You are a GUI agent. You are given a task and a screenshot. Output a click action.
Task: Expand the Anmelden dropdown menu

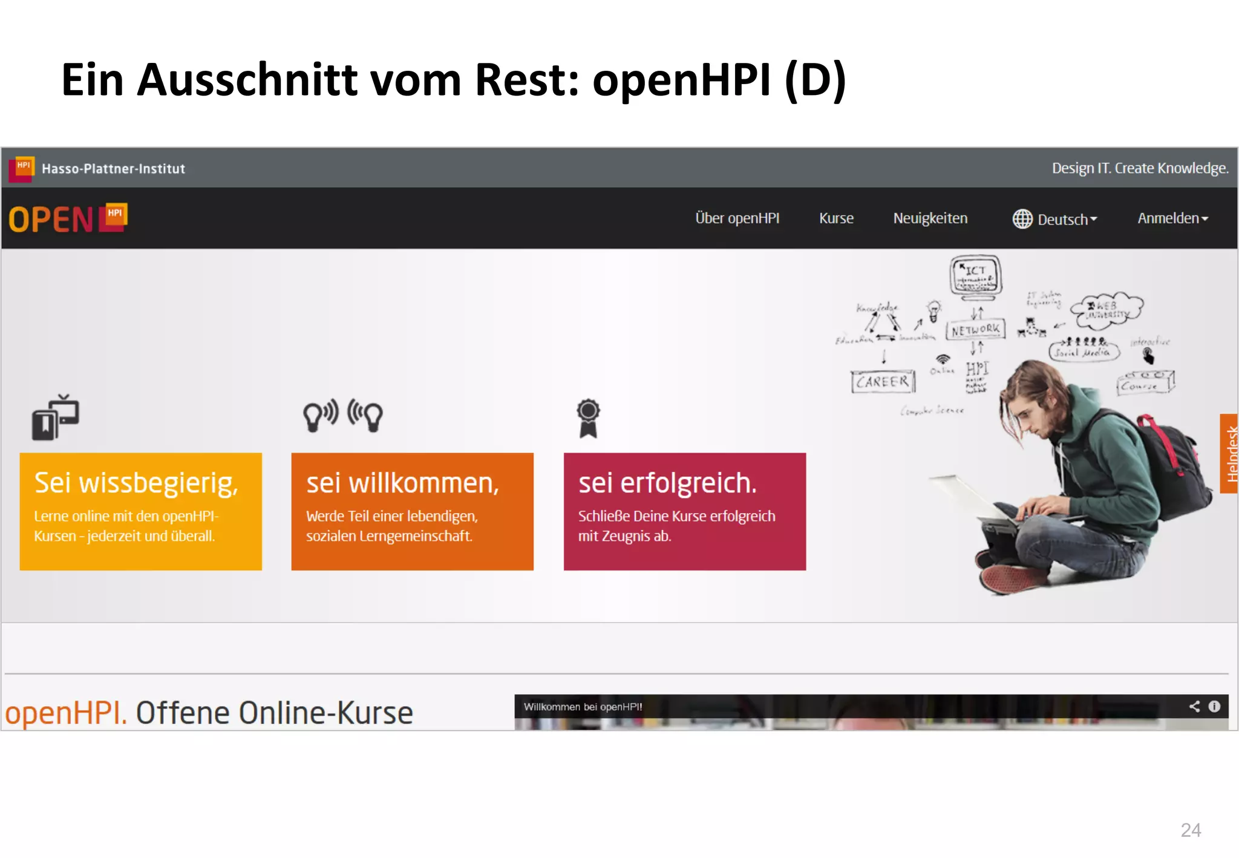(x=1172, y=218)
